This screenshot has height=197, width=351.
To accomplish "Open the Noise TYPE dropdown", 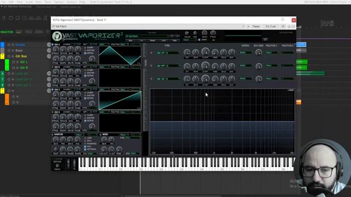I will (x=133, y=138).
